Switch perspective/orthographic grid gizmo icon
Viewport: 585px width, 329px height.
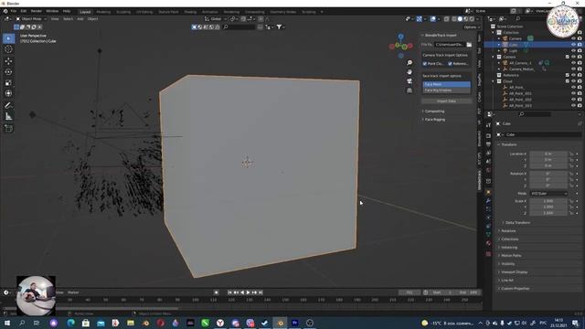click(x=409, y=90)
